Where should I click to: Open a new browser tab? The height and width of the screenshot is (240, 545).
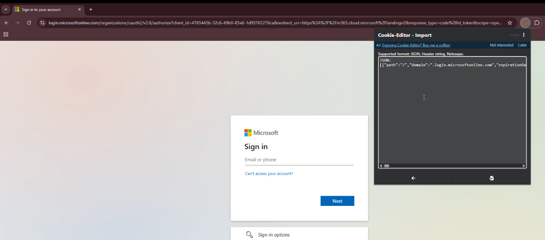(91, 9)
